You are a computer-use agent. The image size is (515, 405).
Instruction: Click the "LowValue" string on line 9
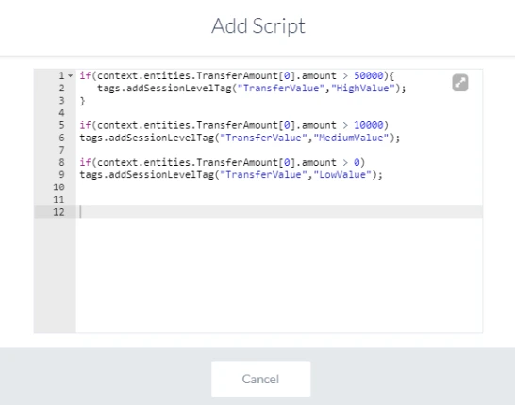[342, 175]
